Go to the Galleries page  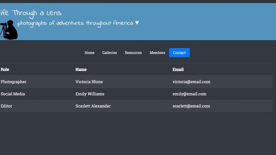[x=110, y=53]
